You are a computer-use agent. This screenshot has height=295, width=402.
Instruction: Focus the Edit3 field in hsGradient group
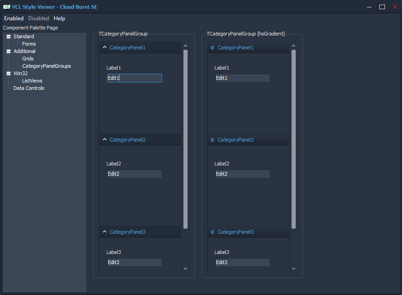tap(243, 263)
